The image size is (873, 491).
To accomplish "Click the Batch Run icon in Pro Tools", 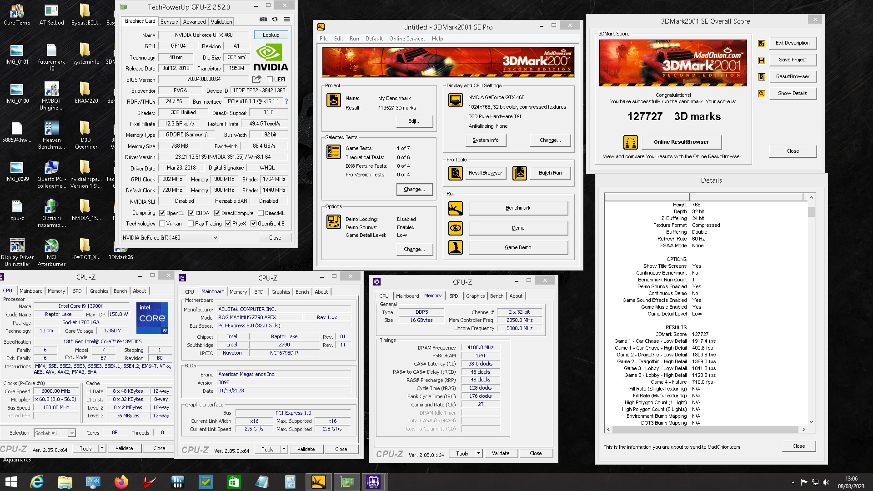I will 520,173.
